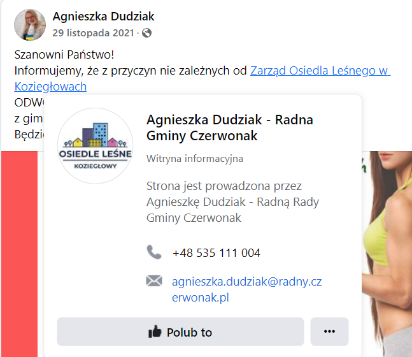Open the agnieszka.dudziak@radny.czerwonak.pl email link
The height and width of the screenshot is (357, 412).
(246, 289)
